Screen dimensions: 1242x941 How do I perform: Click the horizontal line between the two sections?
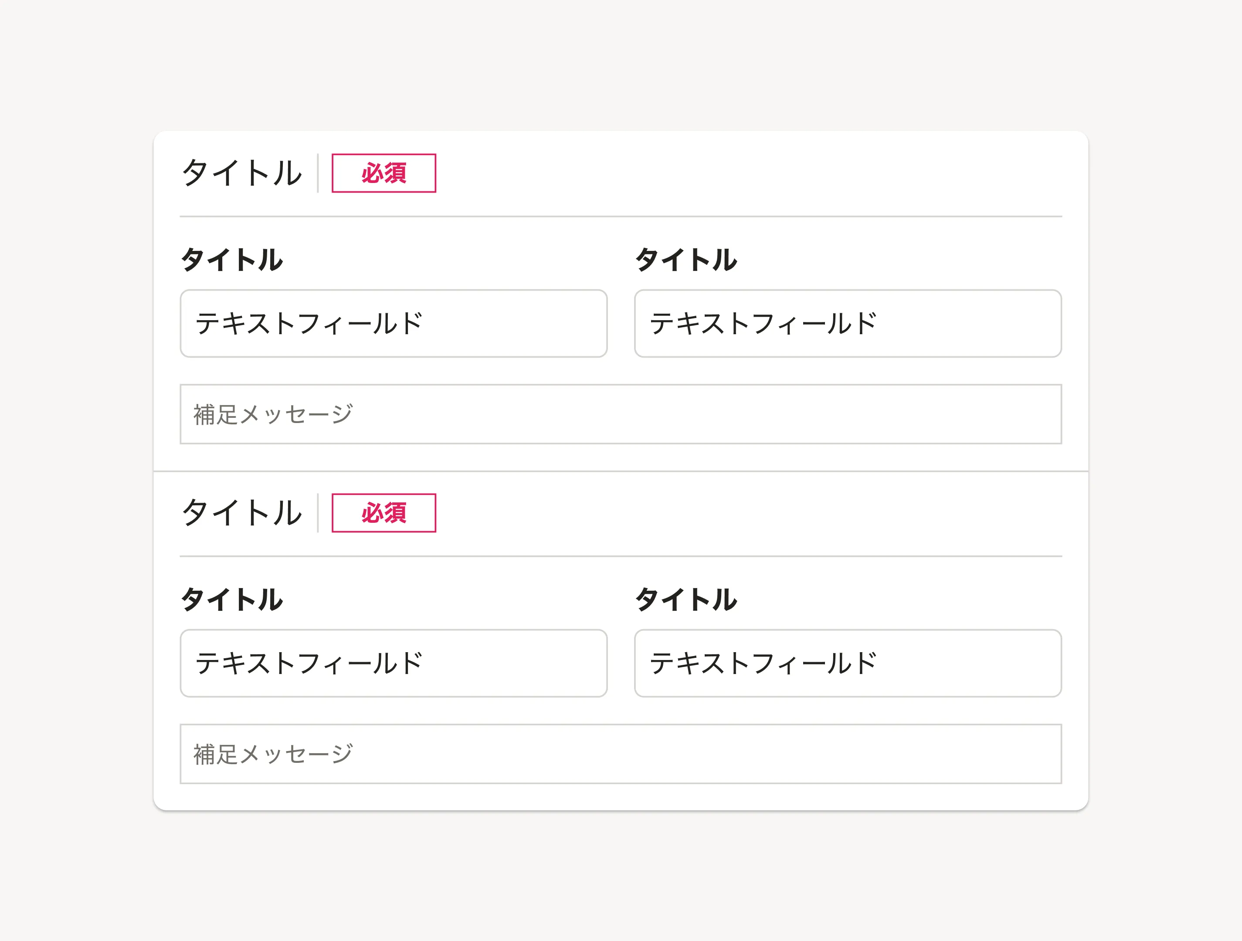pyautogui.click(x=621, y=471)
